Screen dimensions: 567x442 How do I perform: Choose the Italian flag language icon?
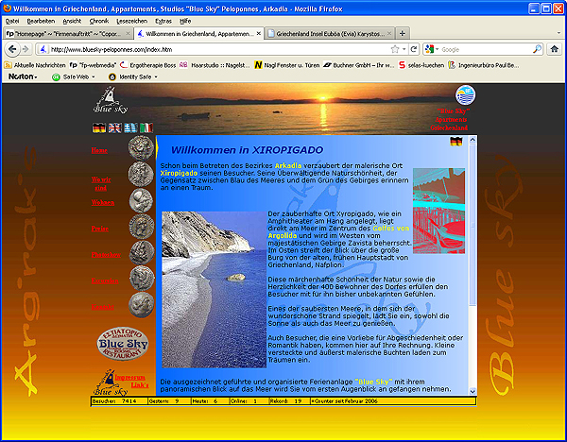pyautogui.click(x=146, y=127)
